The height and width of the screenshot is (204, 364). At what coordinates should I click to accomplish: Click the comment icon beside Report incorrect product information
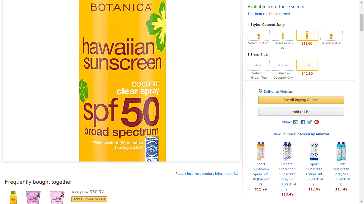click(236, 173)
